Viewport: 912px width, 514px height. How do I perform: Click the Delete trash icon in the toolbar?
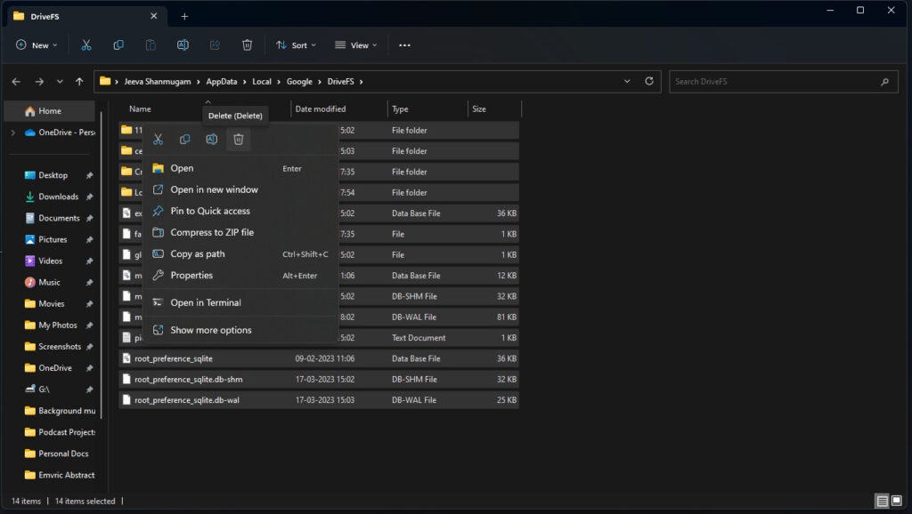point(248,44)
